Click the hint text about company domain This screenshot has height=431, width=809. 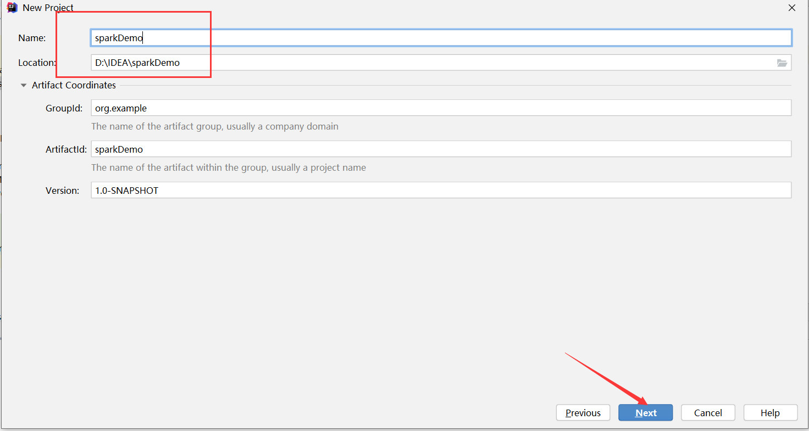(215, 126)
